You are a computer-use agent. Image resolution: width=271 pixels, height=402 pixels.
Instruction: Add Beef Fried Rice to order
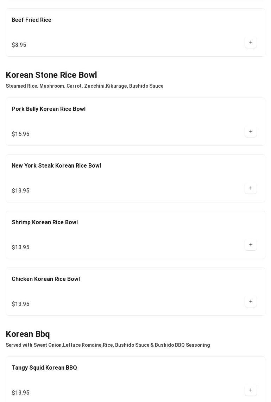251,43
